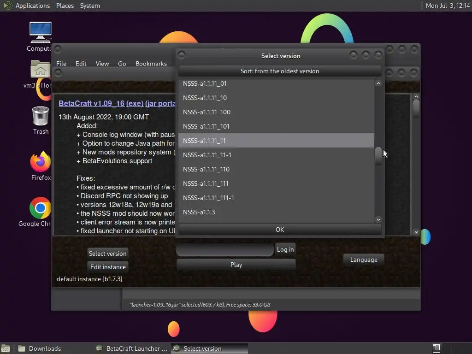Select version NSSS-a1.1.11_111
The width and height of the screenshot is (472, 354).
277,183
